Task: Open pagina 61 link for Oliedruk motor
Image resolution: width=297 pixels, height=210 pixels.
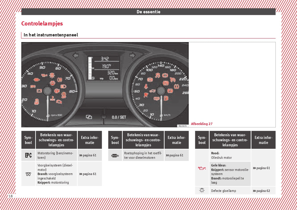Action: pos(262,168)
